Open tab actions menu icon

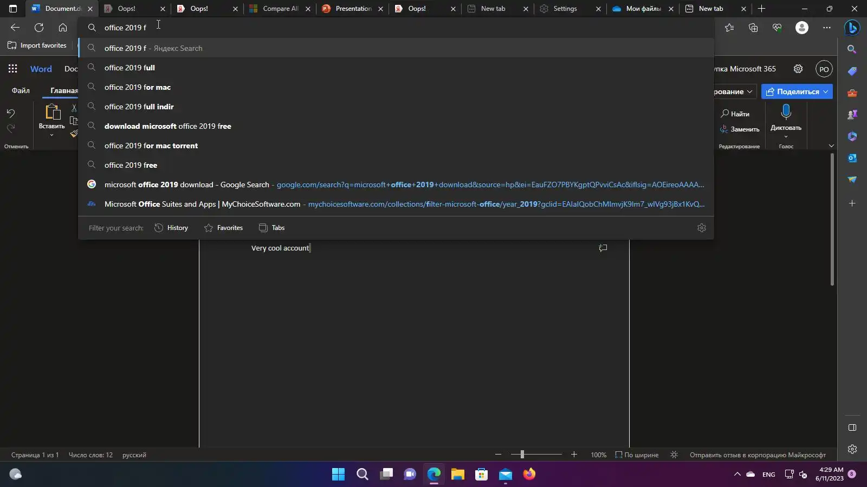(x=13, y=9)
